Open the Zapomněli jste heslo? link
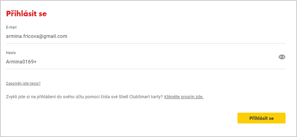This screenshot has width=297, height=137. [23, 84]
